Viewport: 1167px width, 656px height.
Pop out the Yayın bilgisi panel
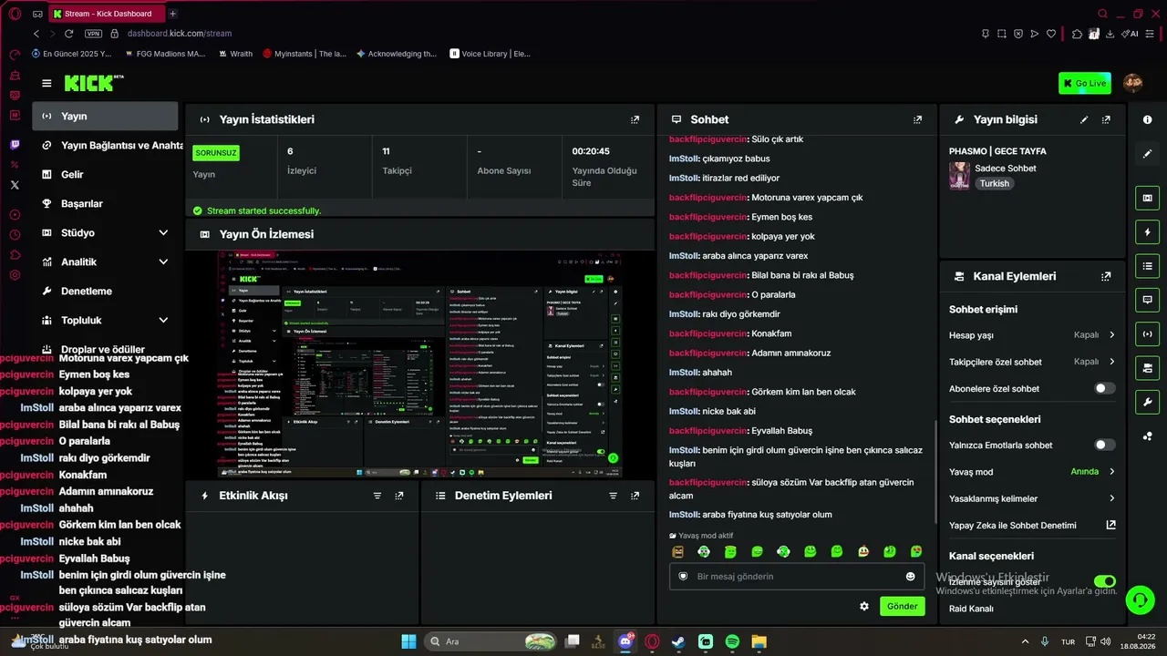point(1106,119)
